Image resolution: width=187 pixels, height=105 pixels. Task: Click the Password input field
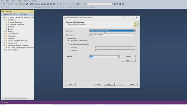point(115,50)
